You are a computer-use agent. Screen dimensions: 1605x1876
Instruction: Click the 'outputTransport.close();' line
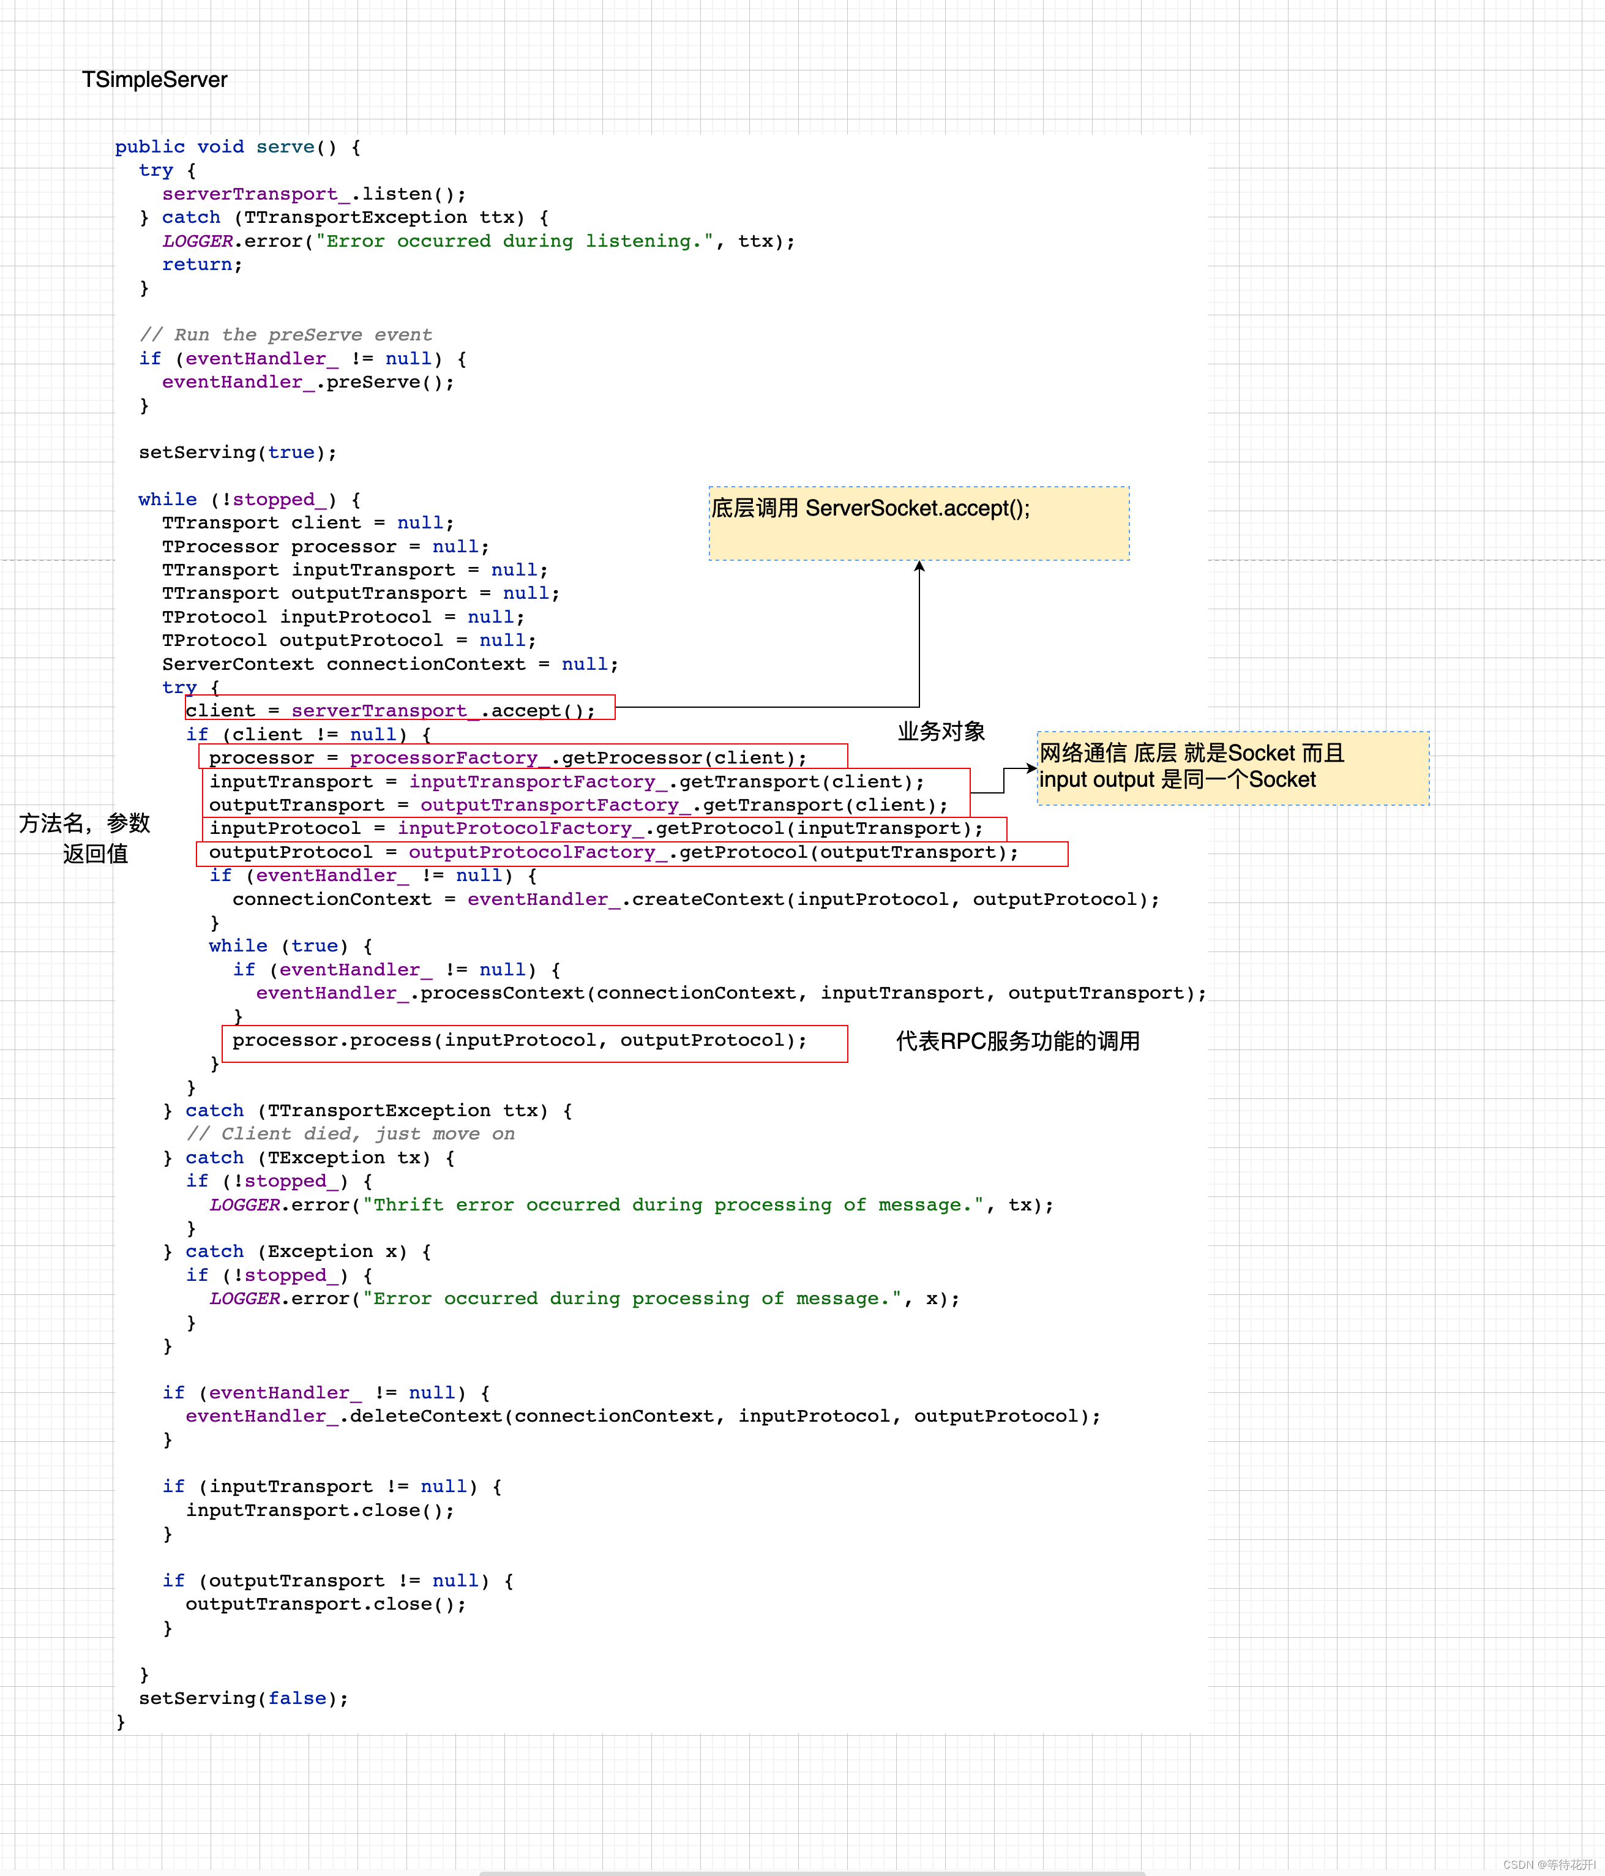pyautogui.click(x=326, y=1604)
